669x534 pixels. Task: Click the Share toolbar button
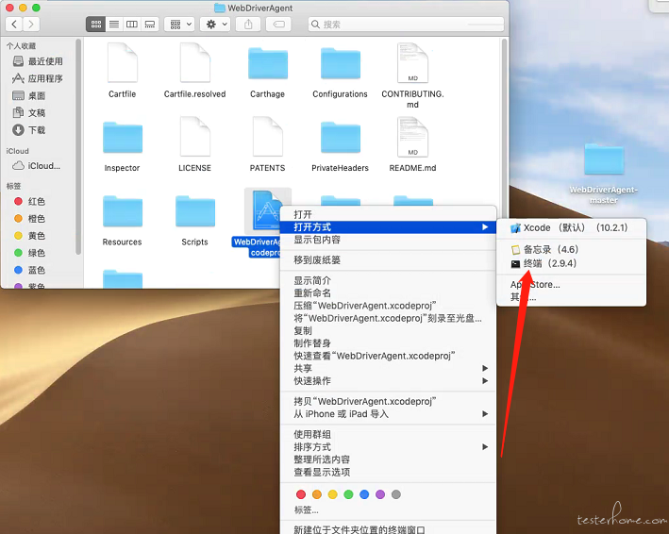pos(248,25)
